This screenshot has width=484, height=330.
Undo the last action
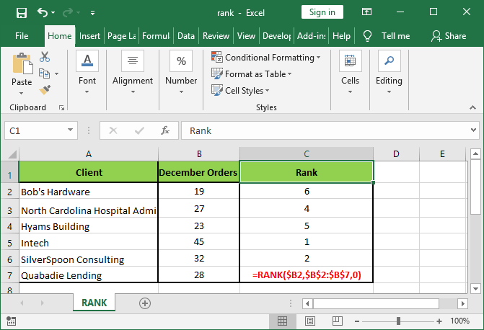click(43, 13)
